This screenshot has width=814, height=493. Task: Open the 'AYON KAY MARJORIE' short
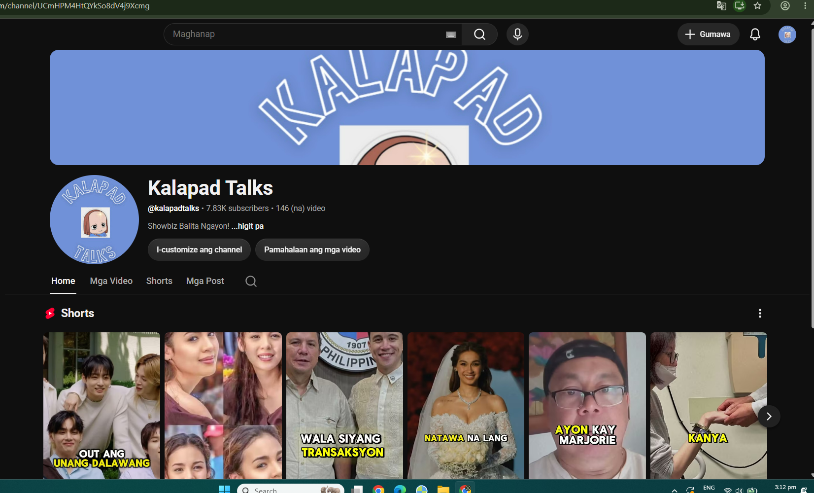[x=587, y=406]
